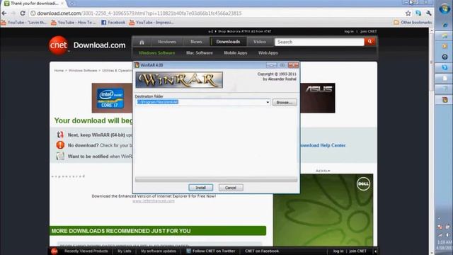Click the Intel Core i7 ad badge
The image size is (453, 255).
click(x=111, y=98)
